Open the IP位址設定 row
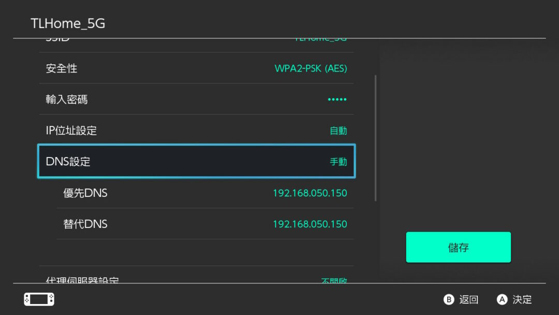 197,130
